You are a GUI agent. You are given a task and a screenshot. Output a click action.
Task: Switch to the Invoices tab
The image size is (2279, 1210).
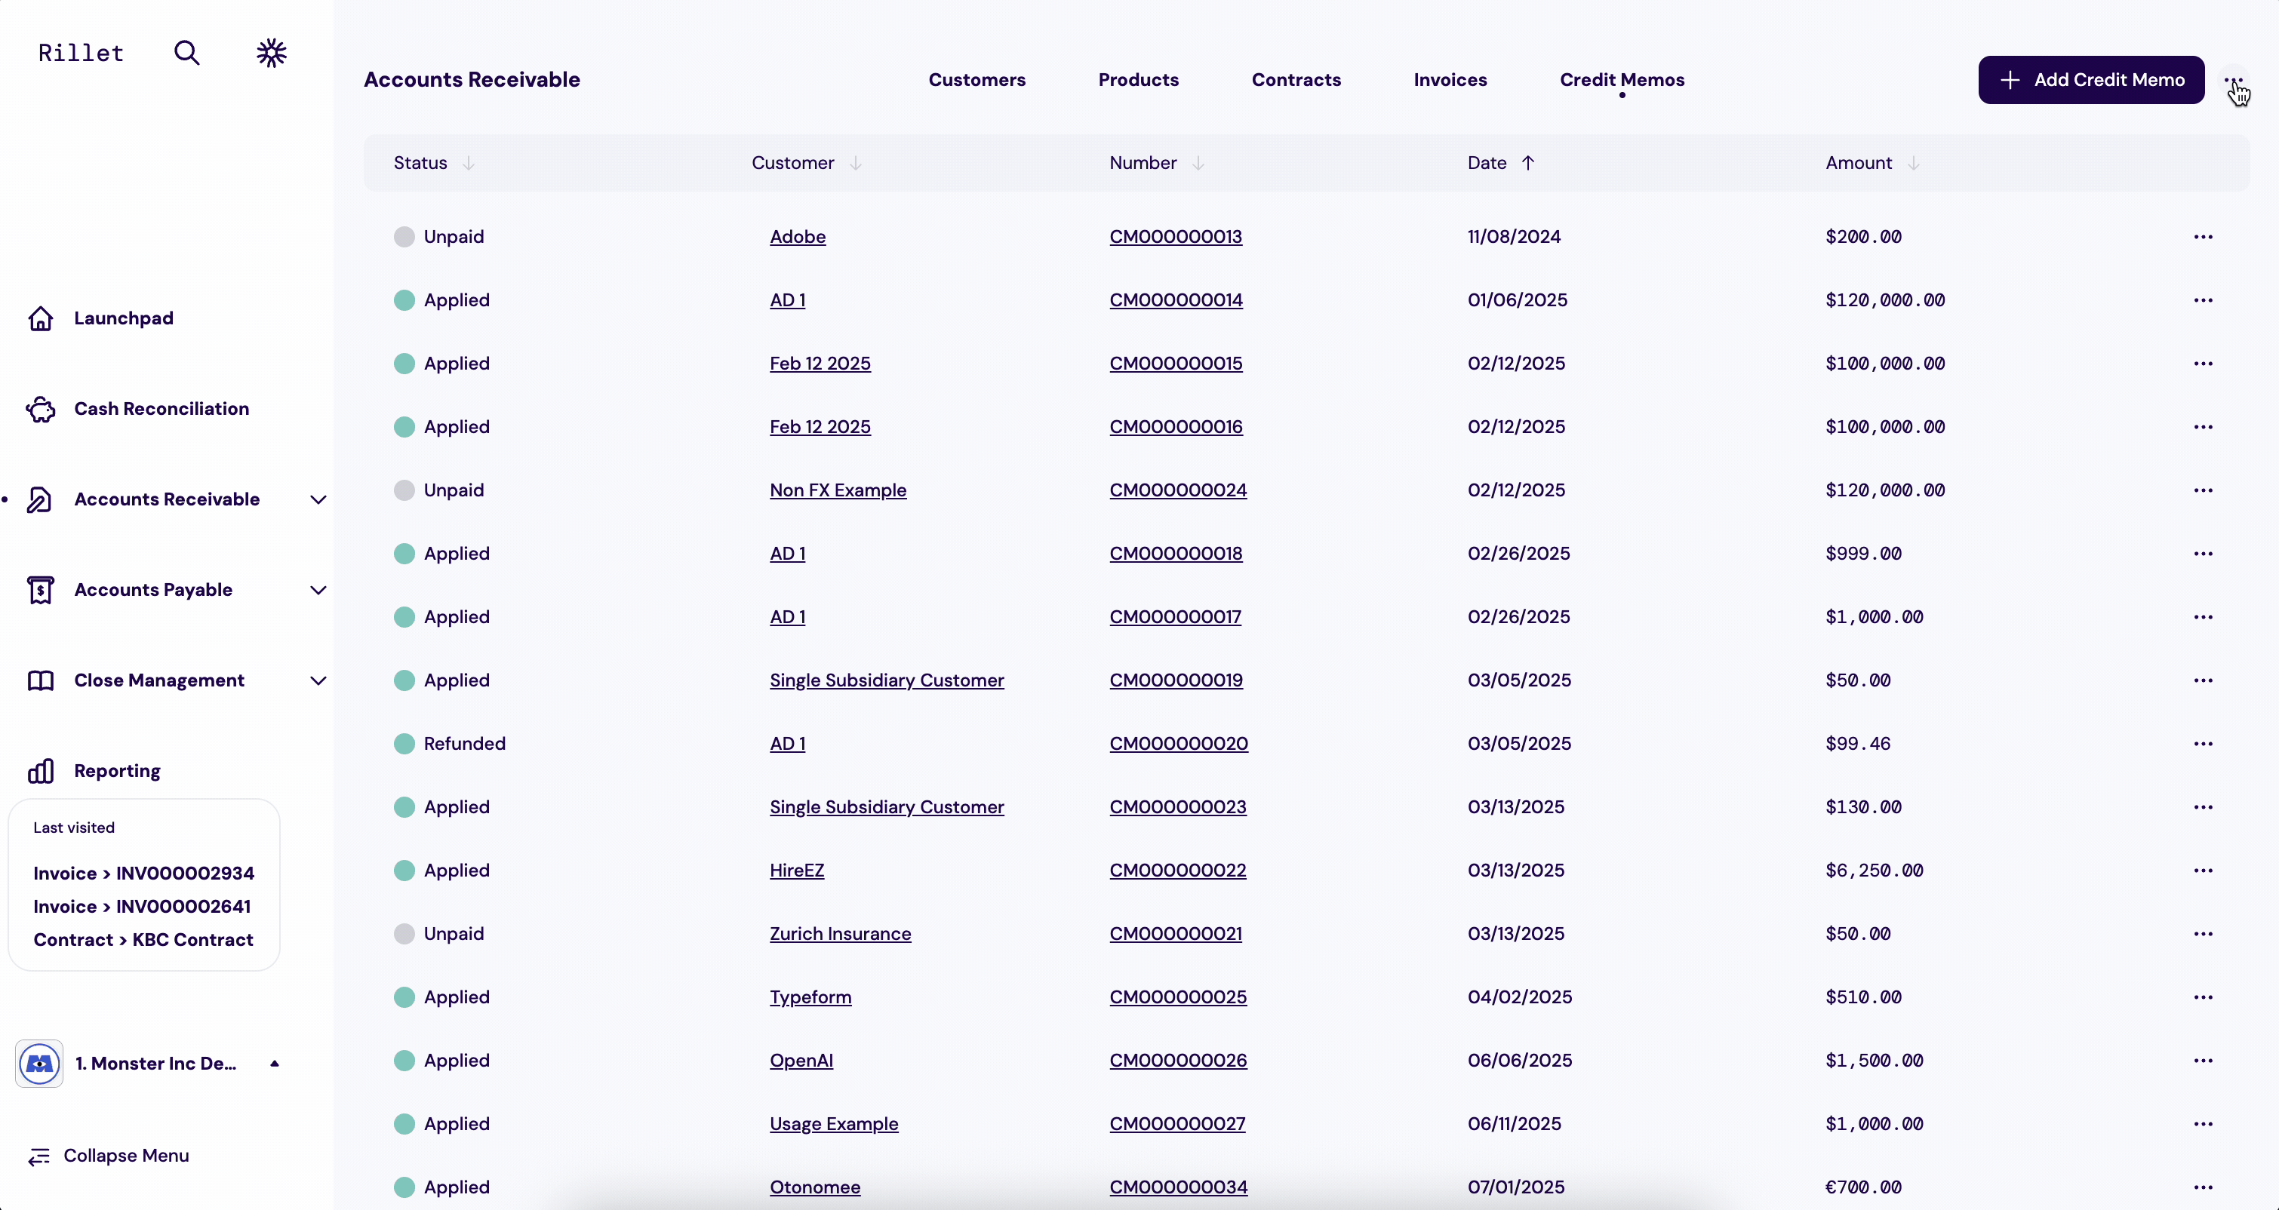pos(1450,80)
